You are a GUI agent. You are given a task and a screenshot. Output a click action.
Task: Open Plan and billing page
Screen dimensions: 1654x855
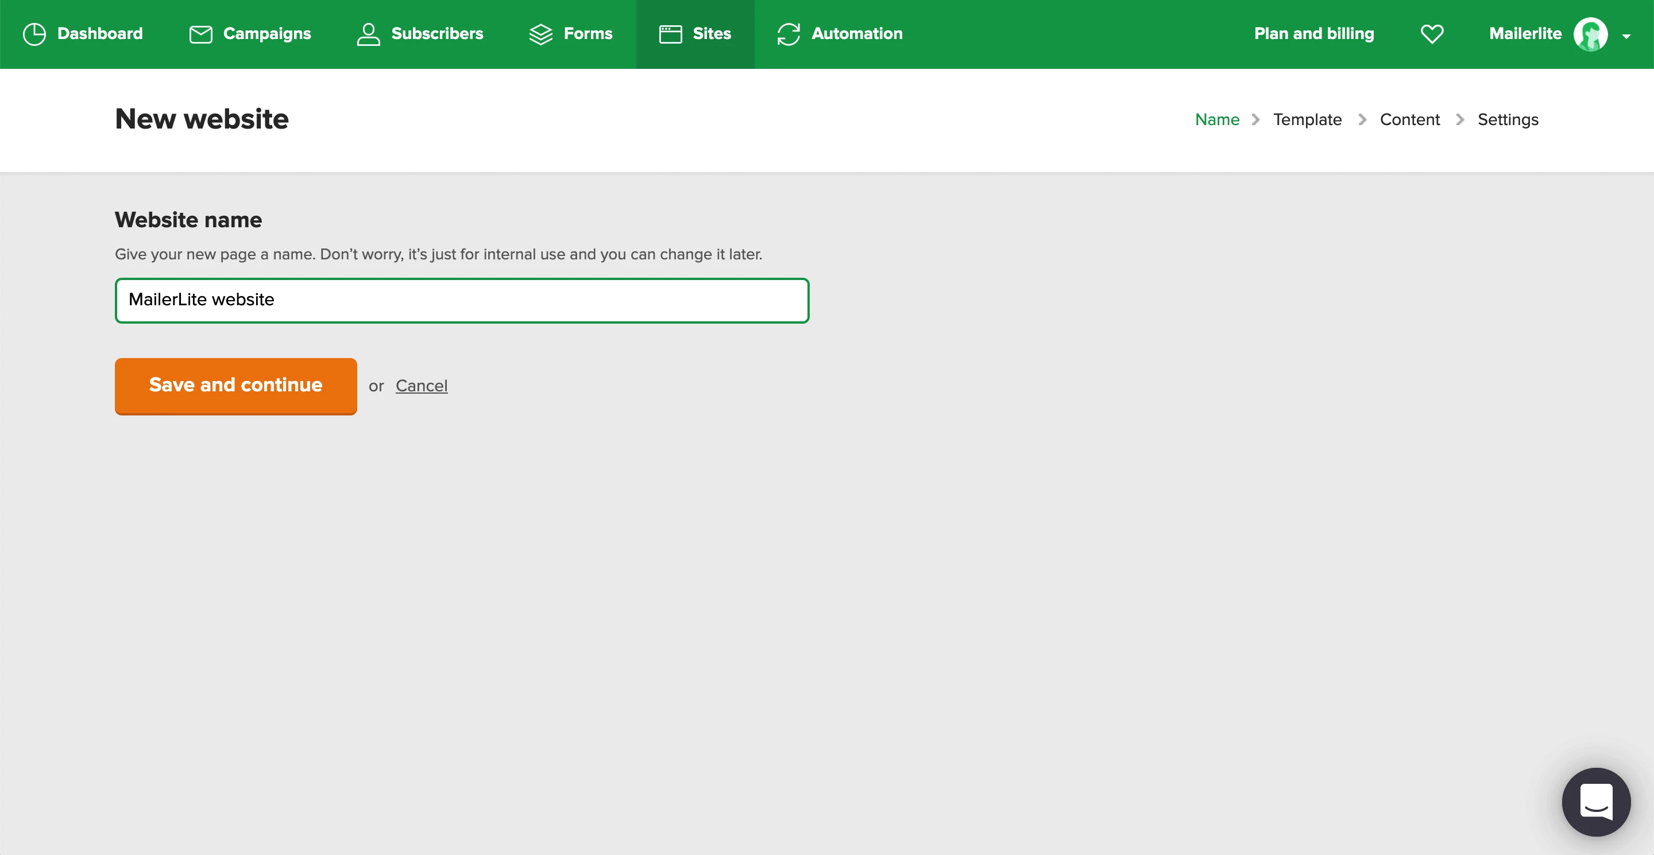(1313, 34)
